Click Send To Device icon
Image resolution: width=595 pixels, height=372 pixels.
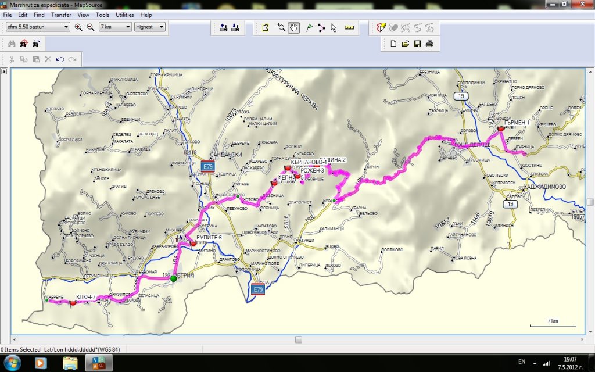pos(224,28)
